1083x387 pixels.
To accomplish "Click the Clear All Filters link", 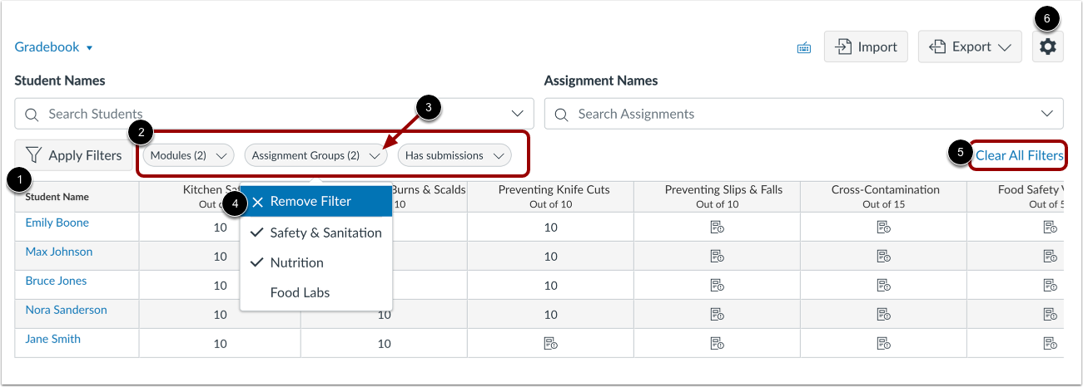I will click(x=1019, y=155).
